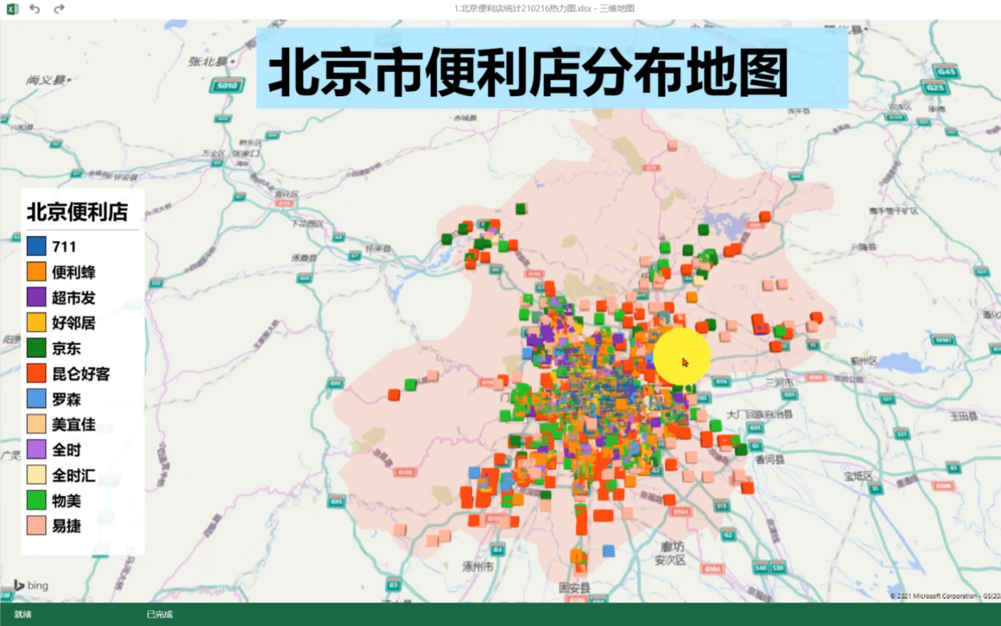Viewport: 1001px width, 626px height.
Task: Select the 便利蜂 orange legend swatch
Action: pos(36,271)
